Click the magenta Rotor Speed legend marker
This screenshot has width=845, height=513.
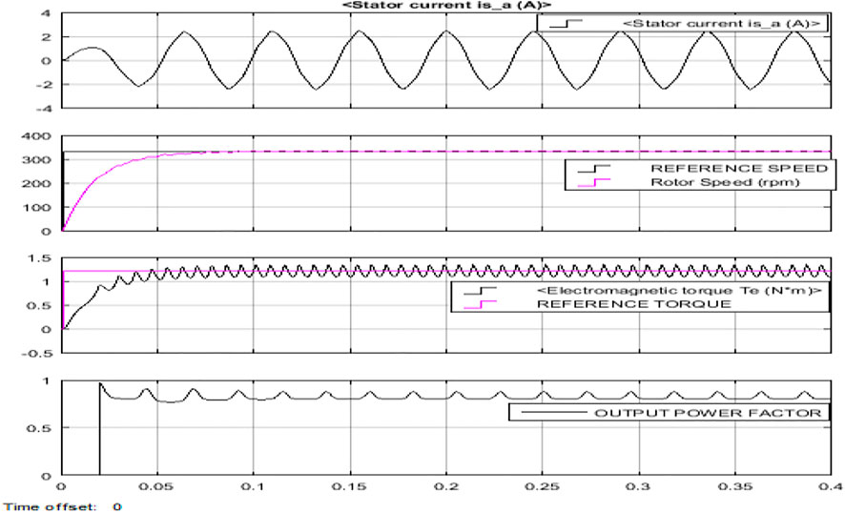pyautogui.click(x=594, y=183)
